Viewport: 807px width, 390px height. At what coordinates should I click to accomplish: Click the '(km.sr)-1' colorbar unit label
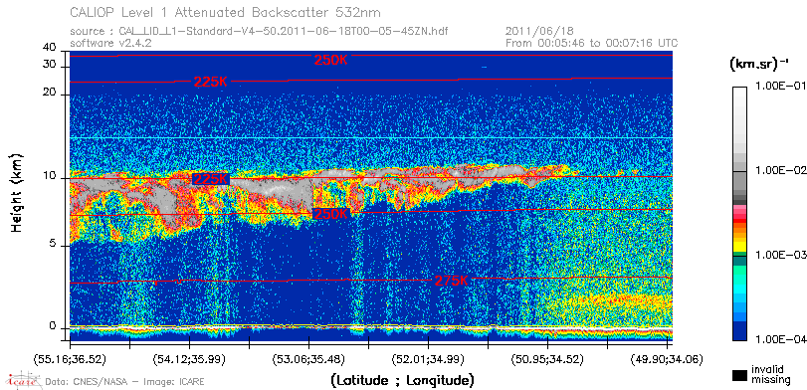(x=759, y=65)
